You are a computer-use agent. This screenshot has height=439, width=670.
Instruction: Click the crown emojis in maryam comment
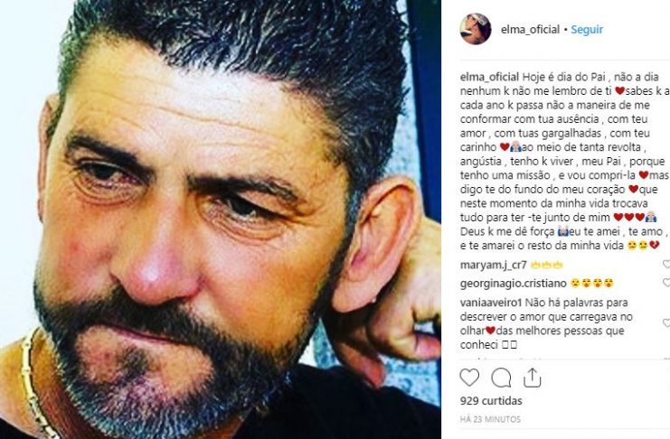tap(546, 266)
